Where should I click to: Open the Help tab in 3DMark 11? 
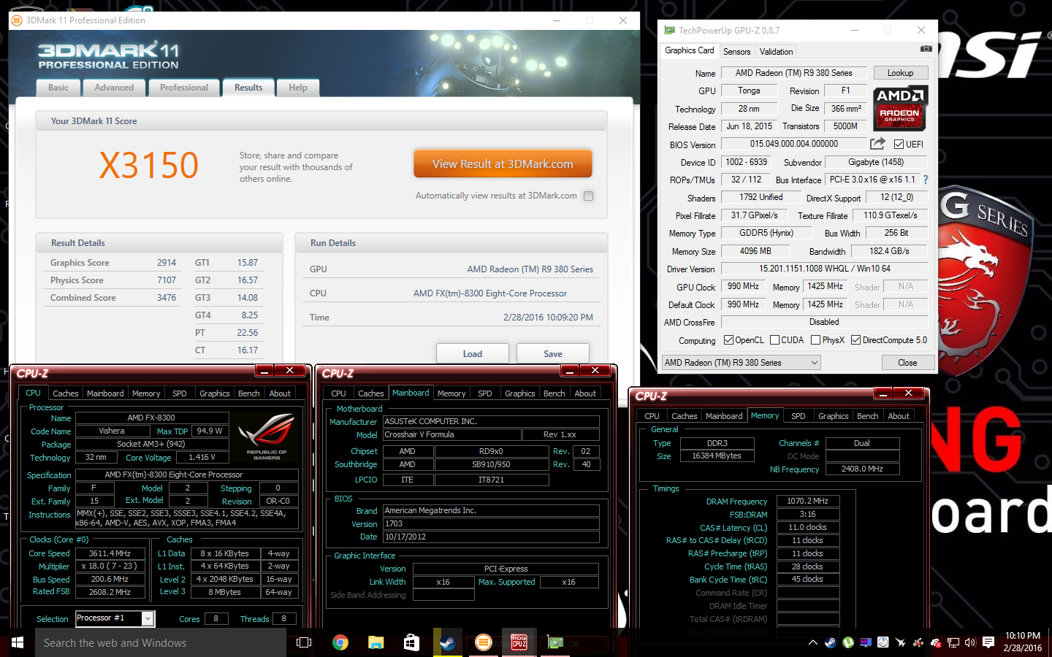click(298, 88)
